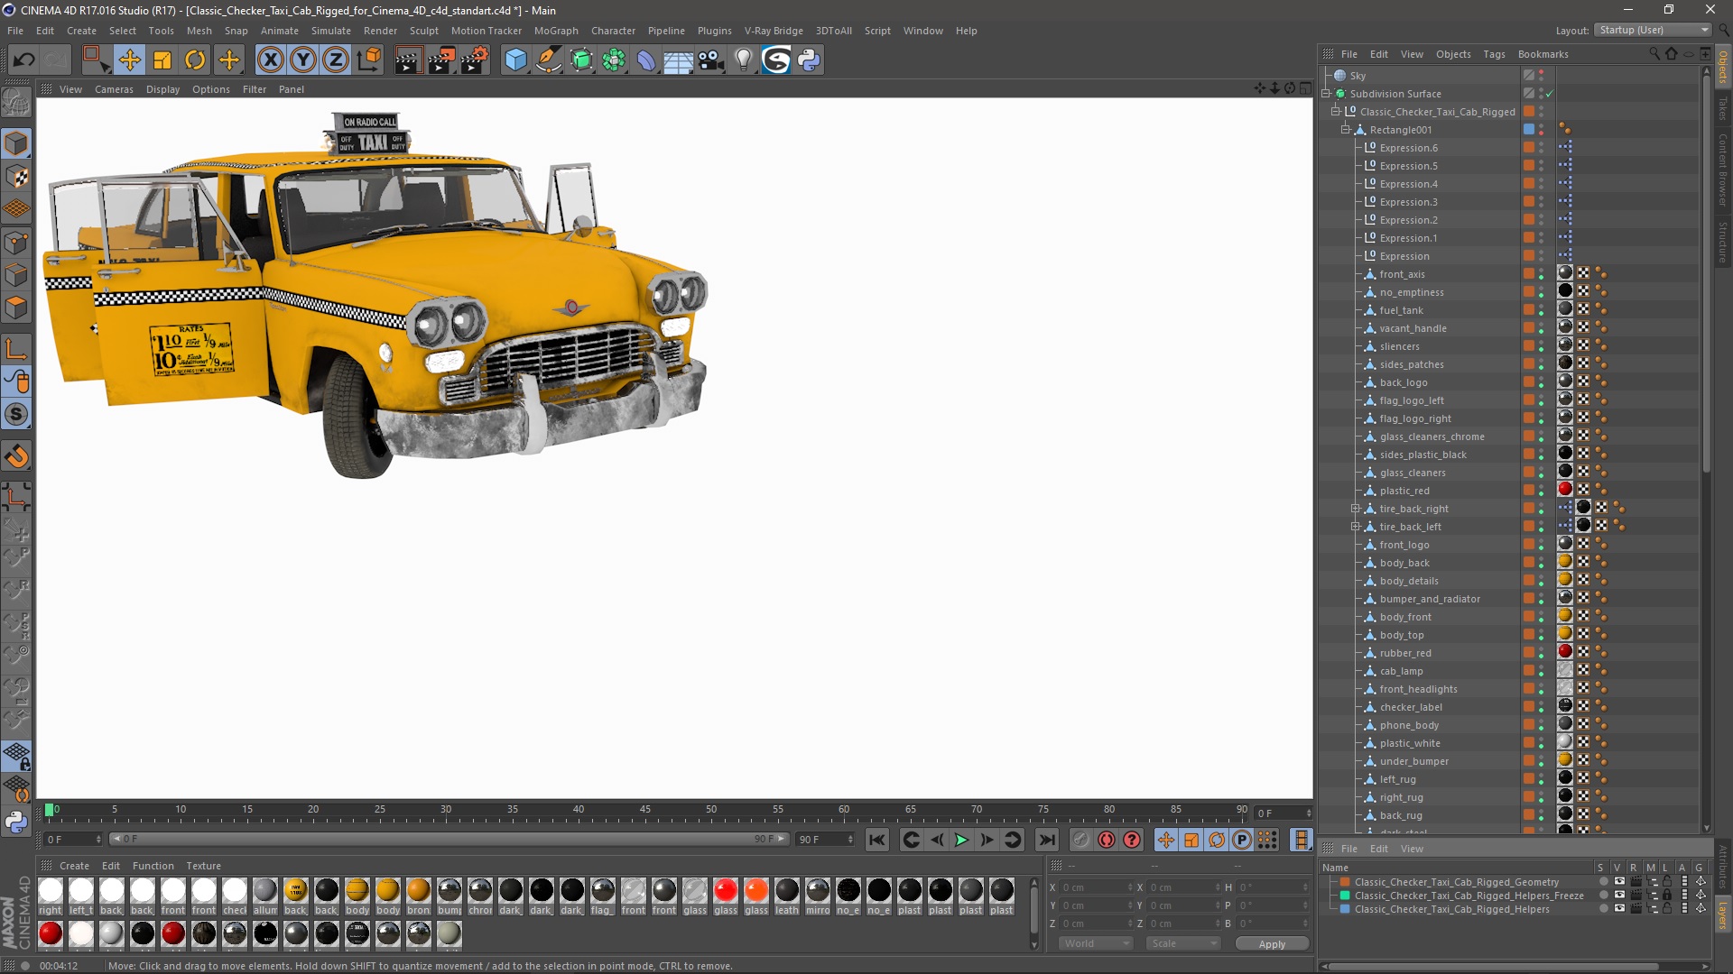Click the coordinate system icon
The image size is (1733, 974).
368,60
